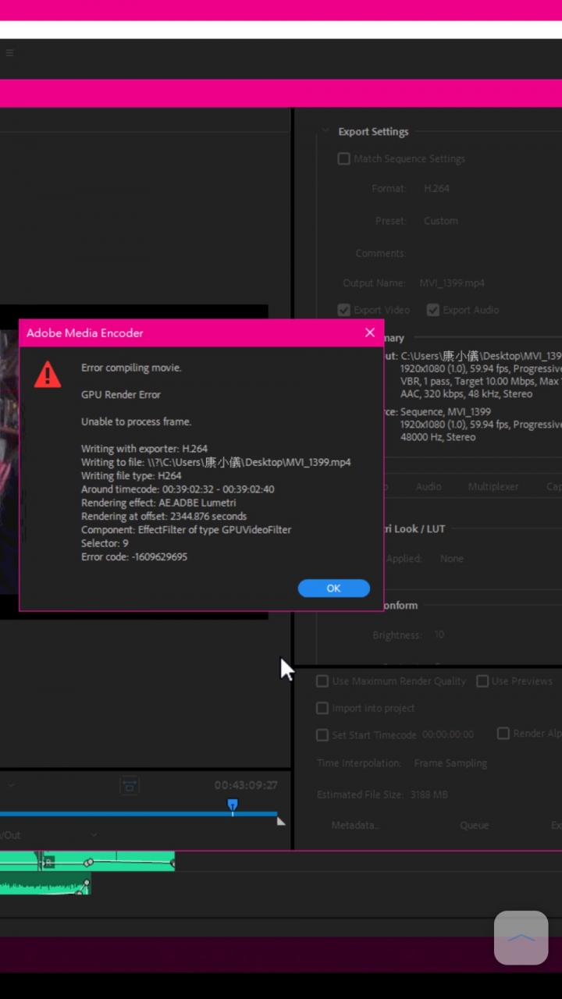562x999 pixels.
Task: Click 'Unable to process frame.' text
Action: tap(136, 422)
